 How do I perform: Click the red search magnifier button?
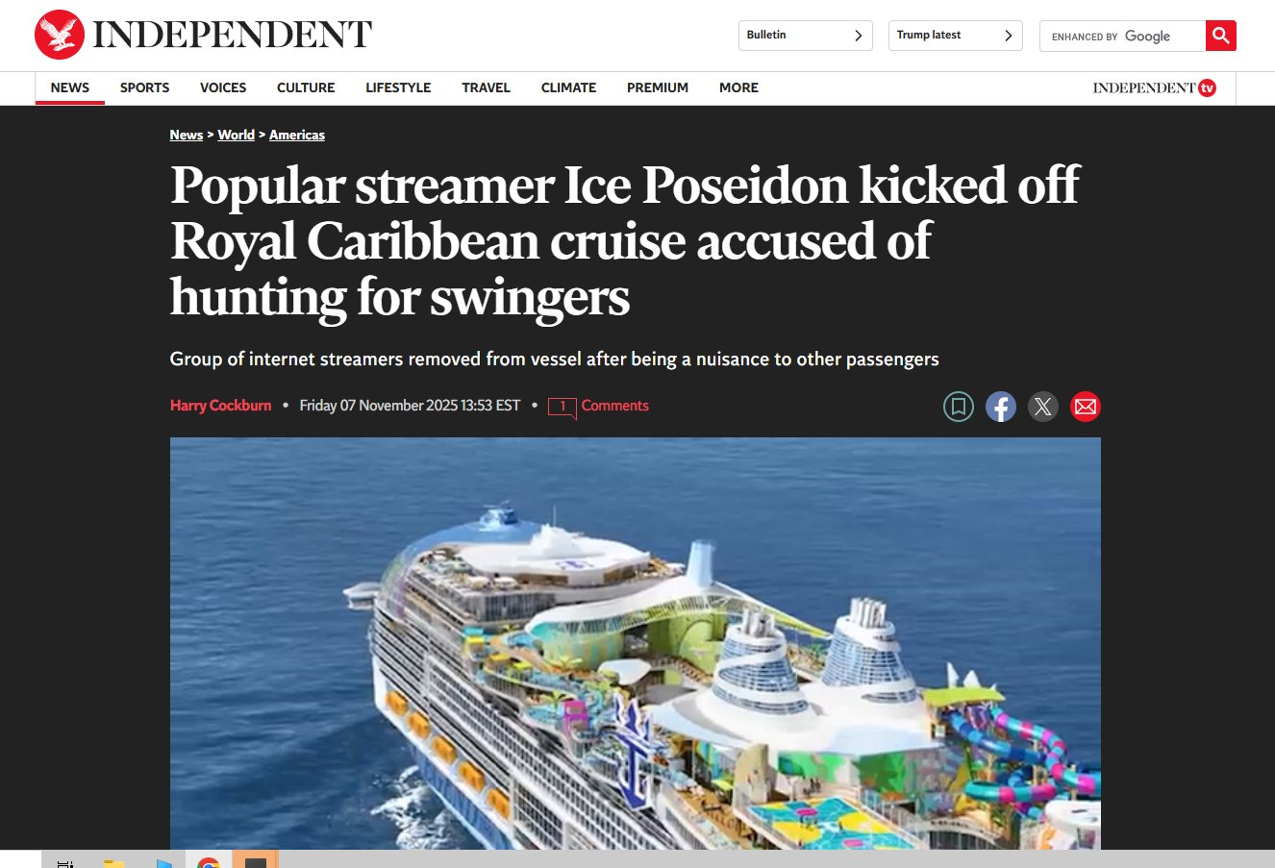(x=1221, y=36)
